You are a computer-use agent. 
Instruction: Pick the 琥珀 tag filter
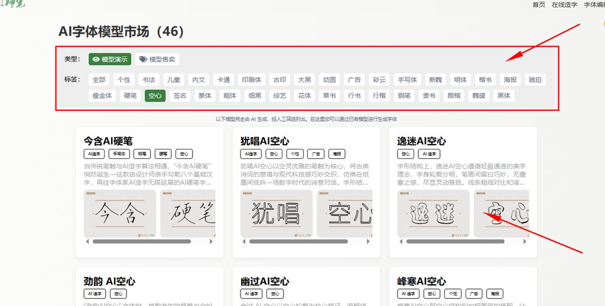click(535, 80)
